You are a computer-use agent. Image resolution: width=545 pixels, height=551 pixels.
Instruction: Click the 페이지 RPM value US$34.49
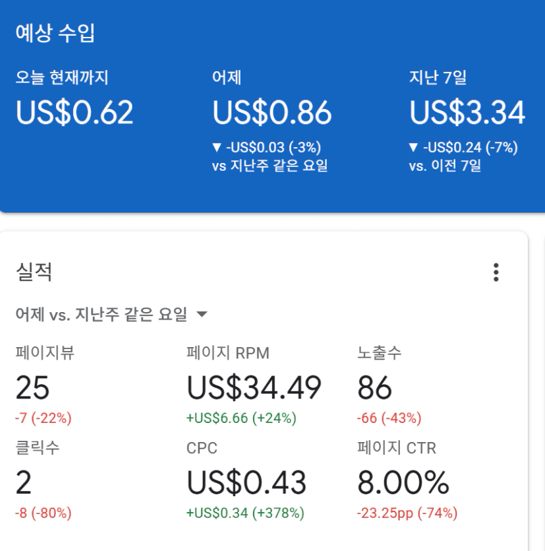click(254, 388)
